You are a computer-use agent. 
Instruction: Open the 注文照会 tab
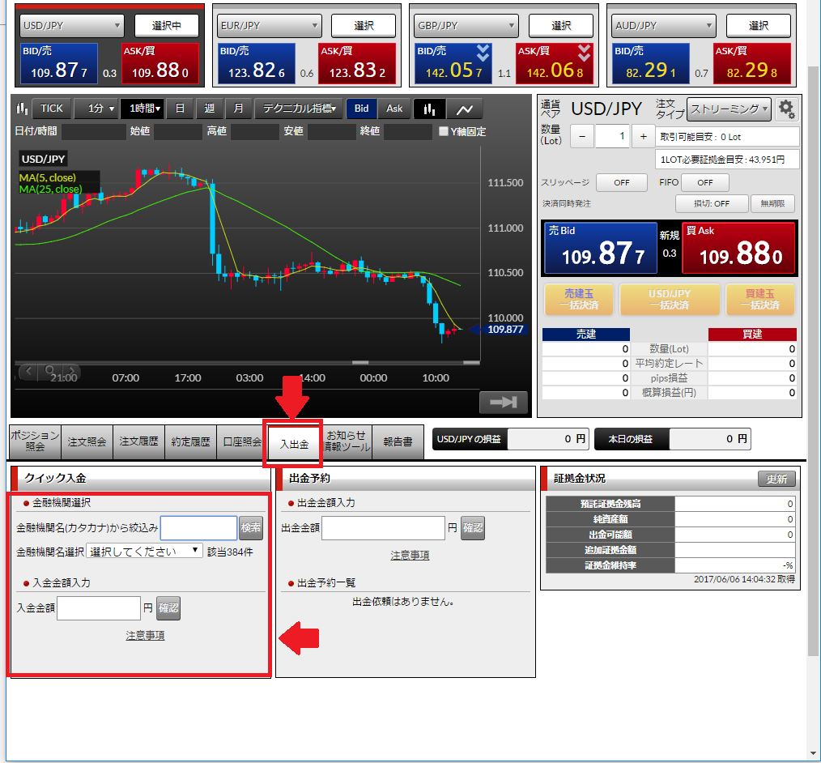[87, 441]
